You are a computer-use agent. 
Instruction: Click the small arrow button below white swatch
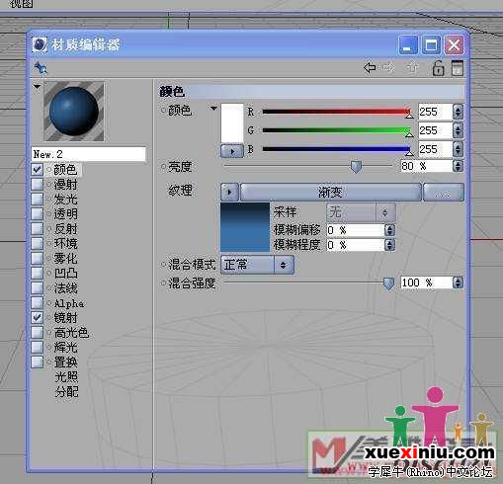[x=232, y=151]
